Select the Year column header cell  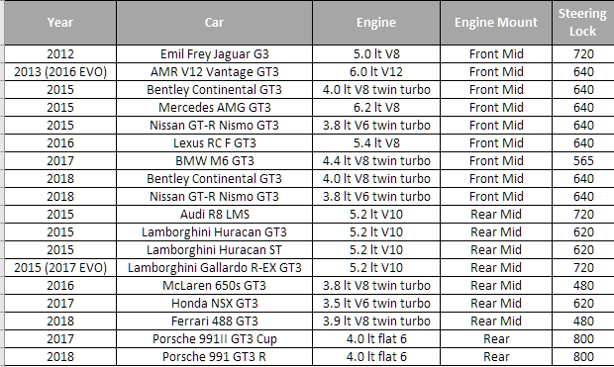pos(60,23)
